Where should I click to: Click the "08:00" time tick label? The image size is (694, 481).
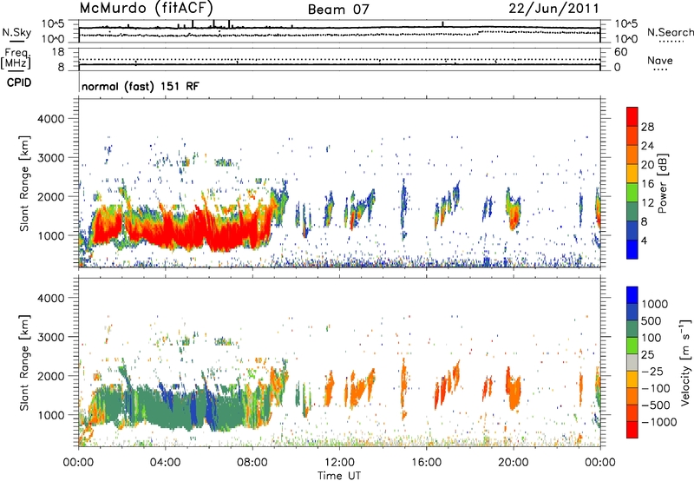(252, 463)
